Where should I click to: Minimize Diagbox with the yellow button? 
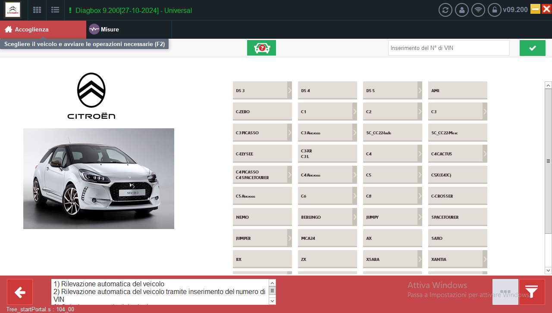[x=535, y=9]
